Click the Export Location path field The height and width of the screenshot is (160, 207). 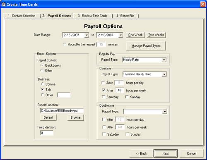tap(62, 111)
